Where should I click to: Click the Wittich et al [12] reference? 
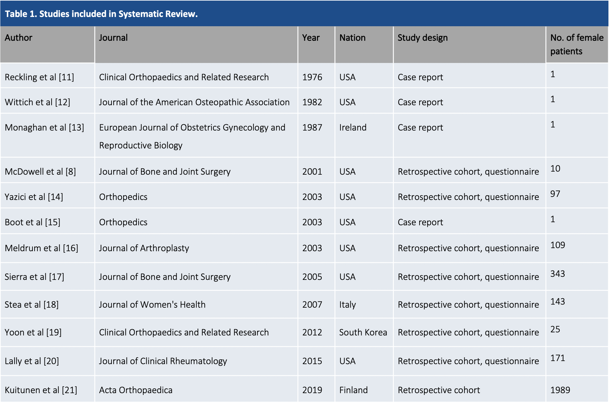[x=37, y=102]
